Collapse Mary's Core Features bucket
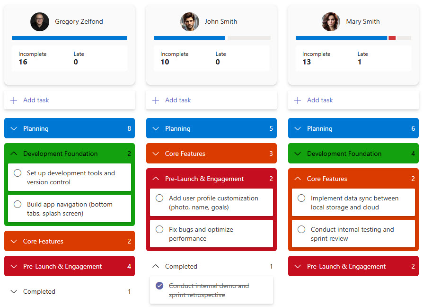 (x=298, y=179)
